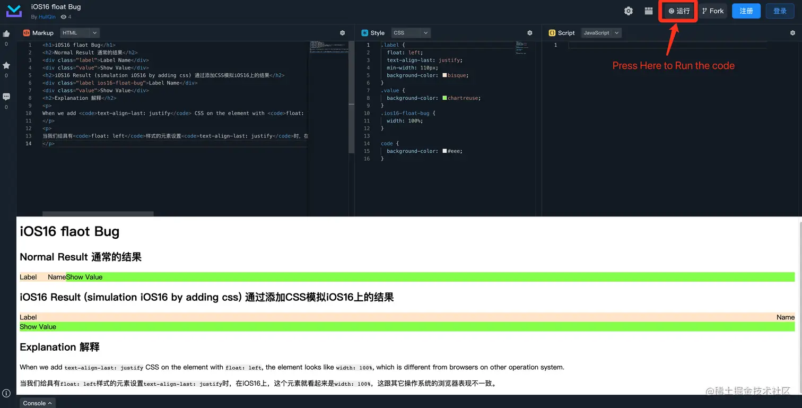The image size is (802, 408).
Task: Click the info icon at the bottom-left corner
Action: pyautogui.click(x=6, y=394)
